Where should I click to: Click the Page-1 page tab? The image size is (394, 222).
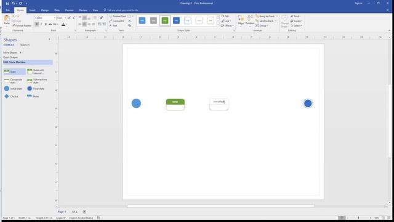(x=62, y=212)
